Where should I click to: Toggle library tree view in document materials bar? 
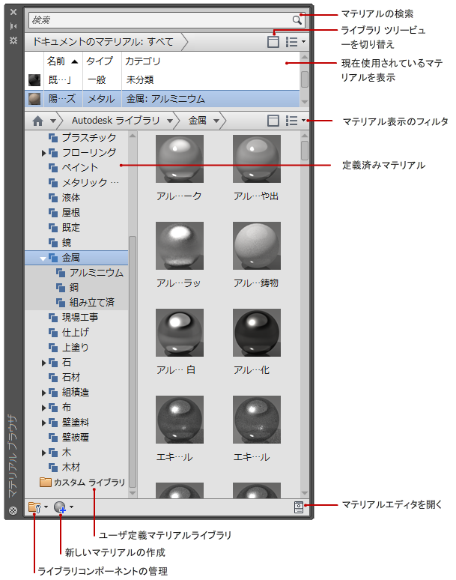(x=273, y=42)
